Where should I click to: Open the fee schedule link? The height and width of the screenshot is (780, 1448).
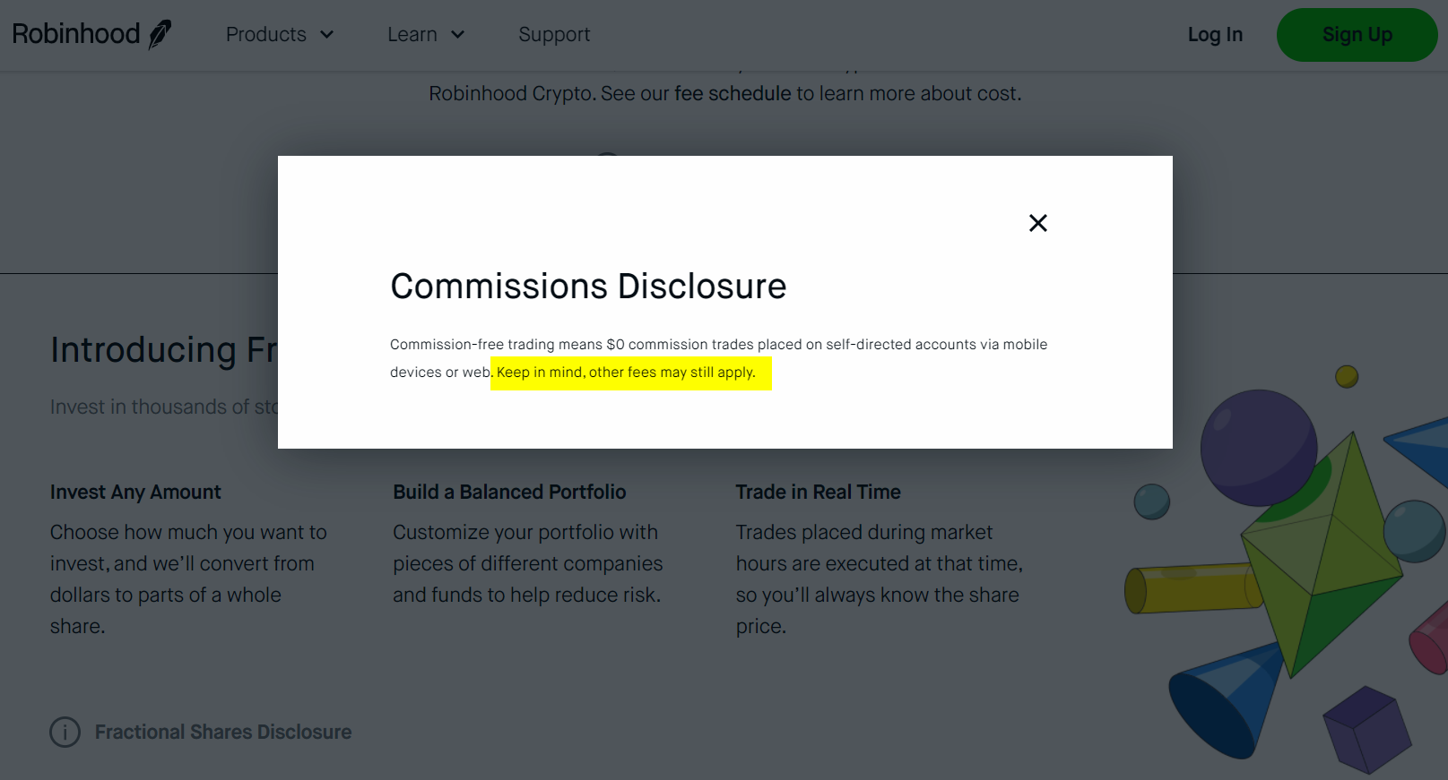pos(733,93)
